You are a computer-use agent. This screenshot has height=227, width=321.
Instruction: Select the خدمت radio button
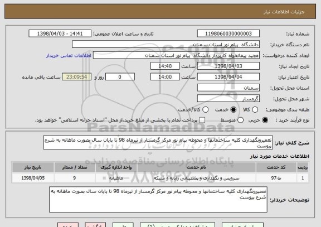click(x=234, y=110)
